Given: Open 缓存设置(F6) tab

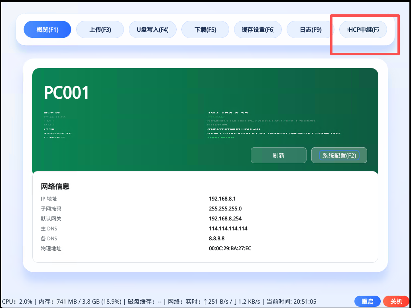Looking at the screenshot, I should click(258, 29).
